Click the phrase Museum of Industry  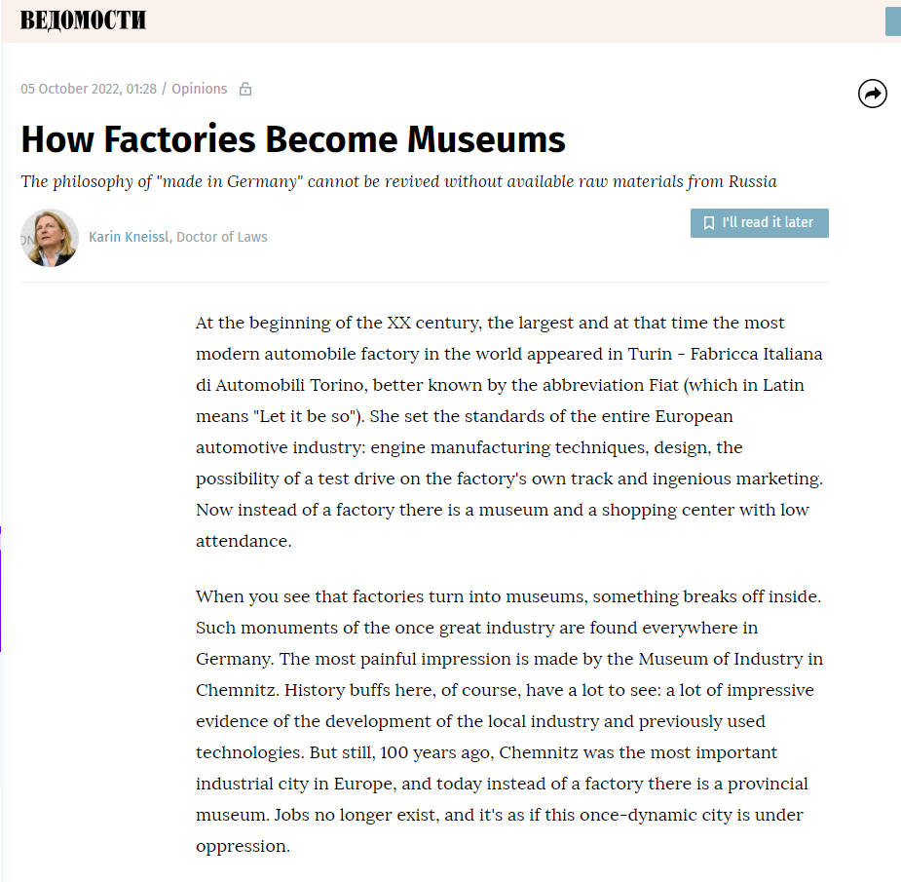720,659
